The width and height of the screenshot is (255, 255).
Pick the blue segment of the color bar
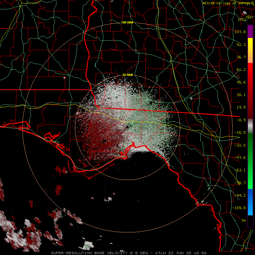coord(250,202)
